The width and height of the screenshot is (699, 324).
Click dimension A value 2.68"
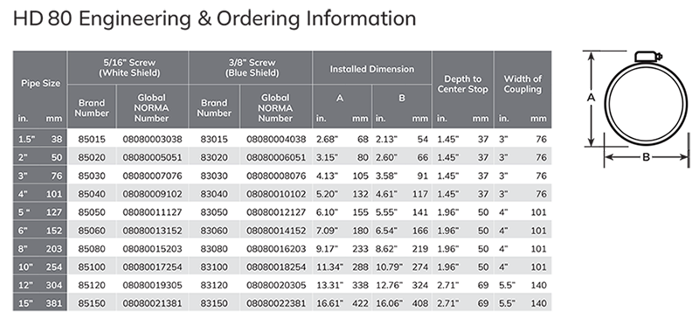tap(327, 139)
